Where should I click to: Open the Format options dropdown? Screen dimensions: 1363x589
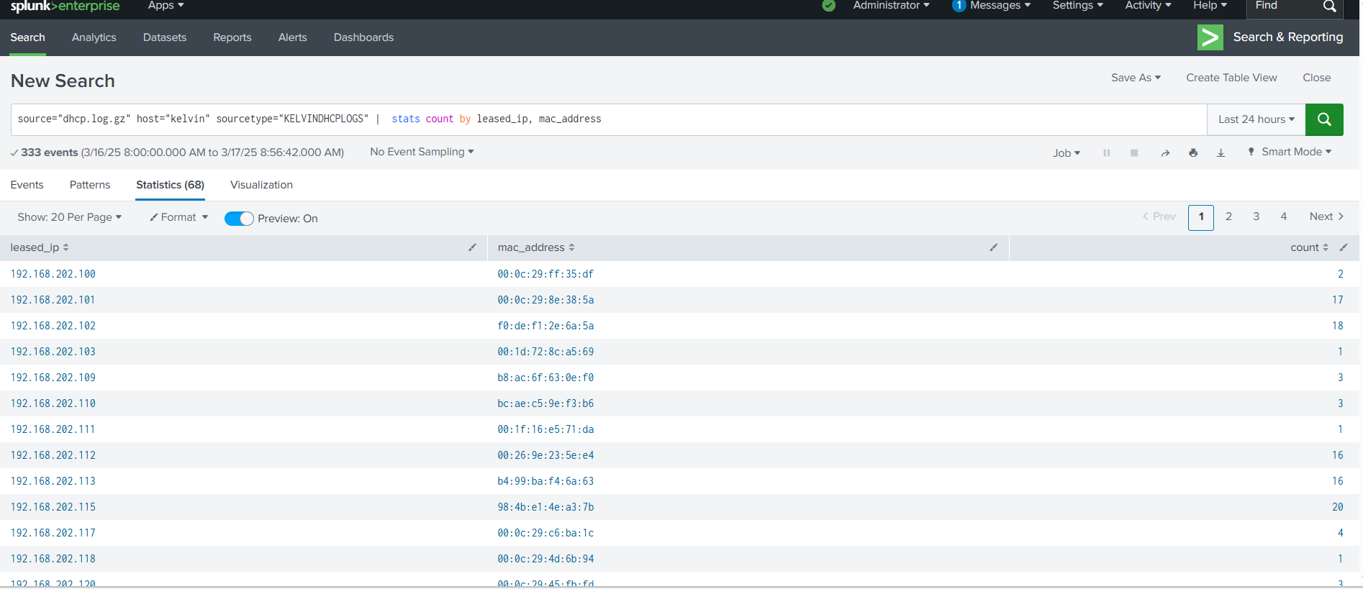[178, 217]
